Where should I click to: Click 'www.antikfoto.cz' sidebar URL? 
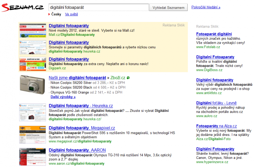209,93
